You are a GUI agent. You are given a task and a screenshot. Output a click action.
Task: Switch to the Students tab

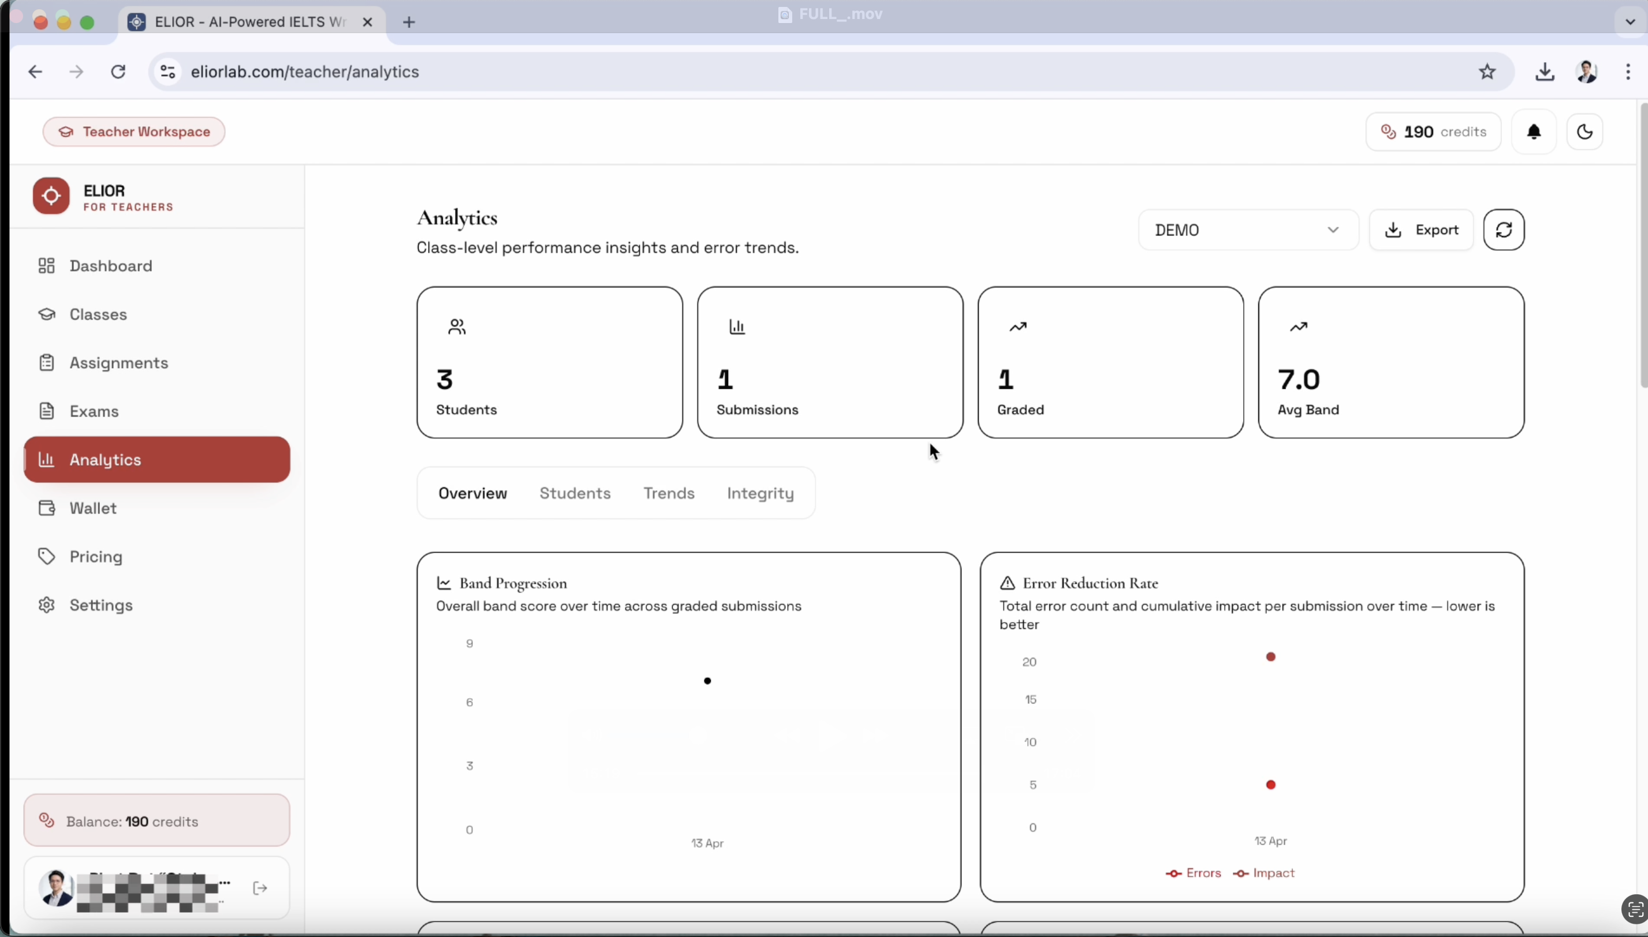coord(575,493)
